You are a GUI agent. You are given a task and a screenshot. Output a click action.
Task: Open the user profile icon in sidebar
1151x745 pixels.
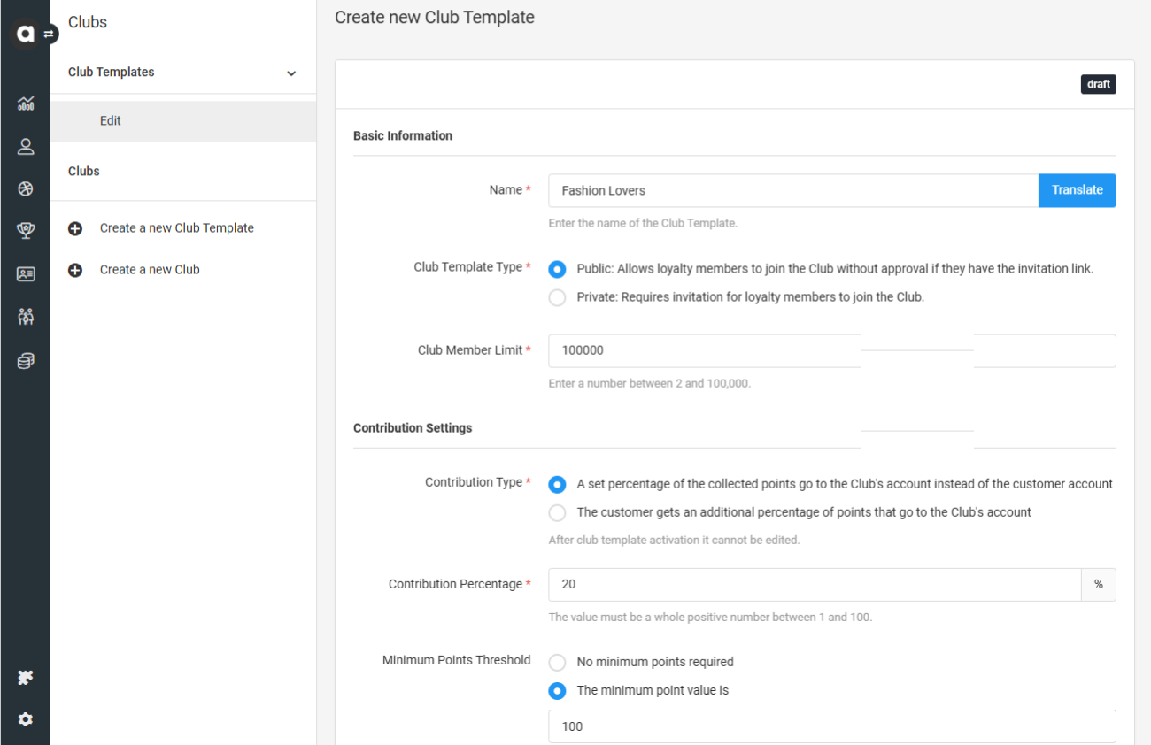(x=25, y=147)
